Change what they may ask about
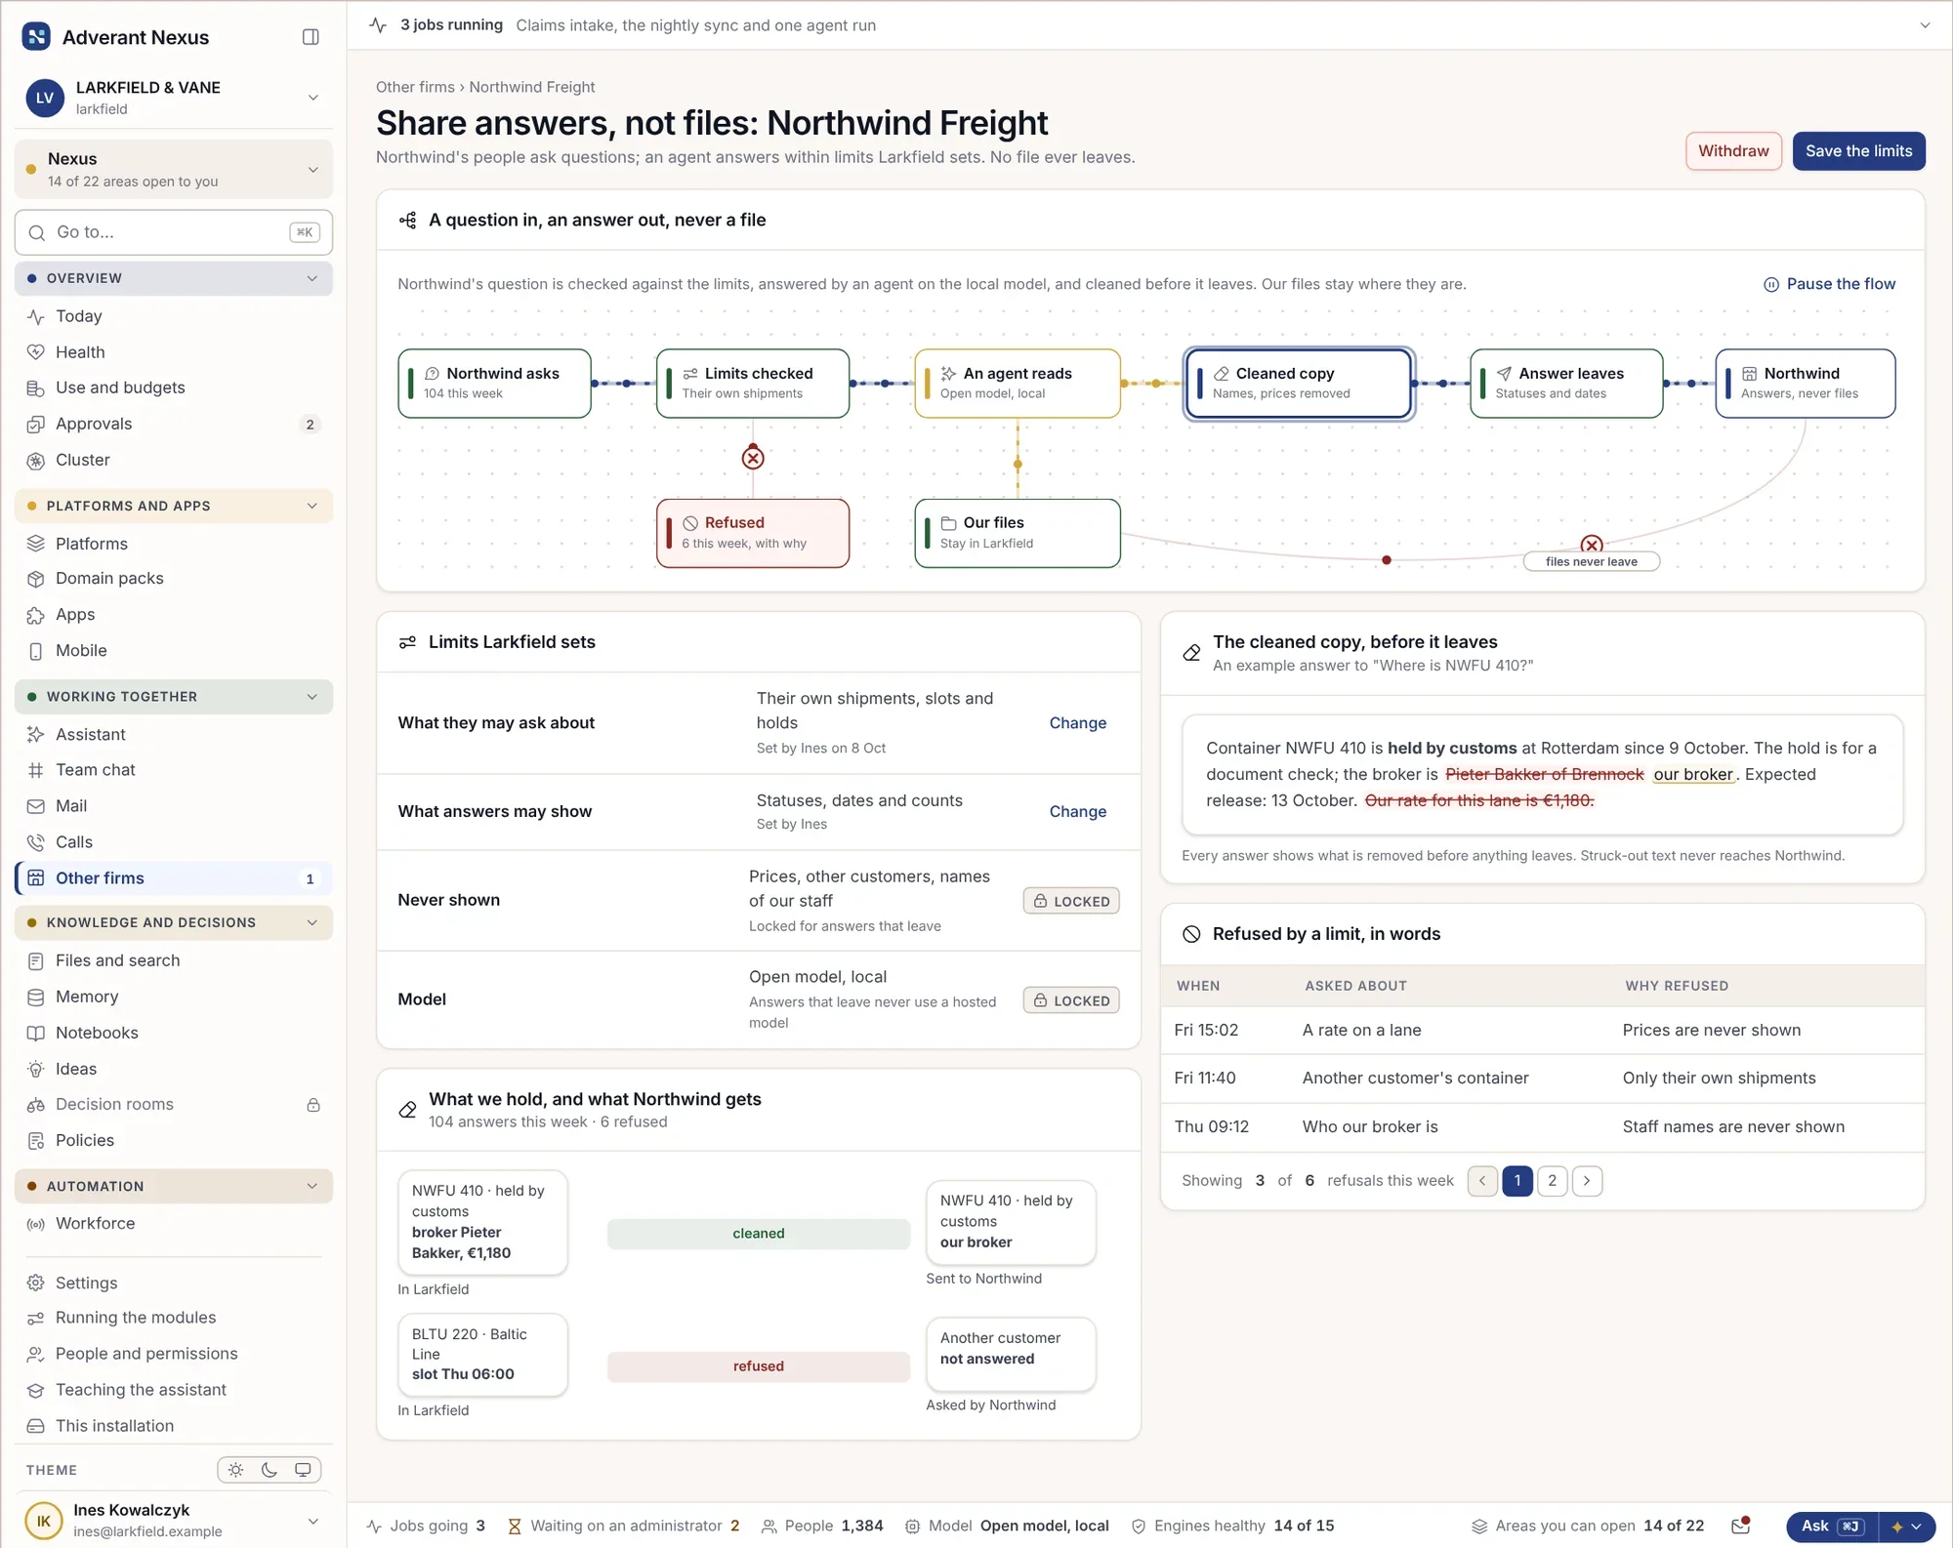This screenshot has height=1548, width=1953. 1077,723
